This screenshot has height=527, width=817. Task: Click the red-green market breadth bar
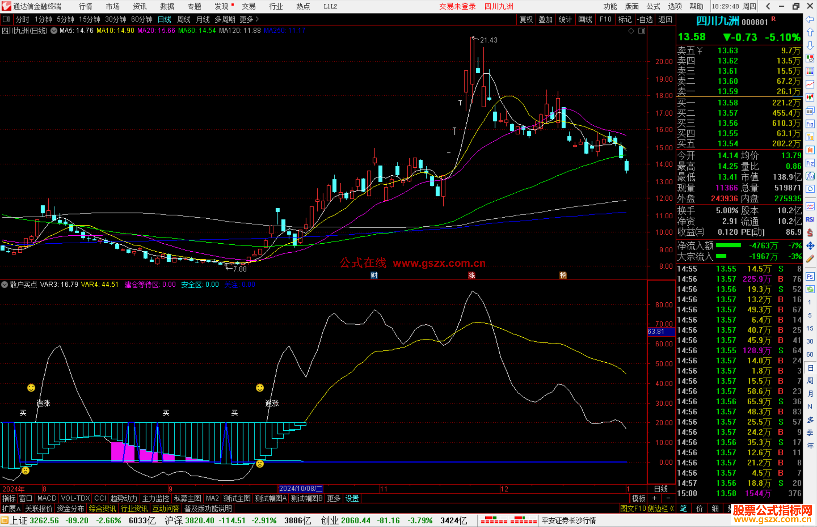pyautogui.click(x=508, y=520)
